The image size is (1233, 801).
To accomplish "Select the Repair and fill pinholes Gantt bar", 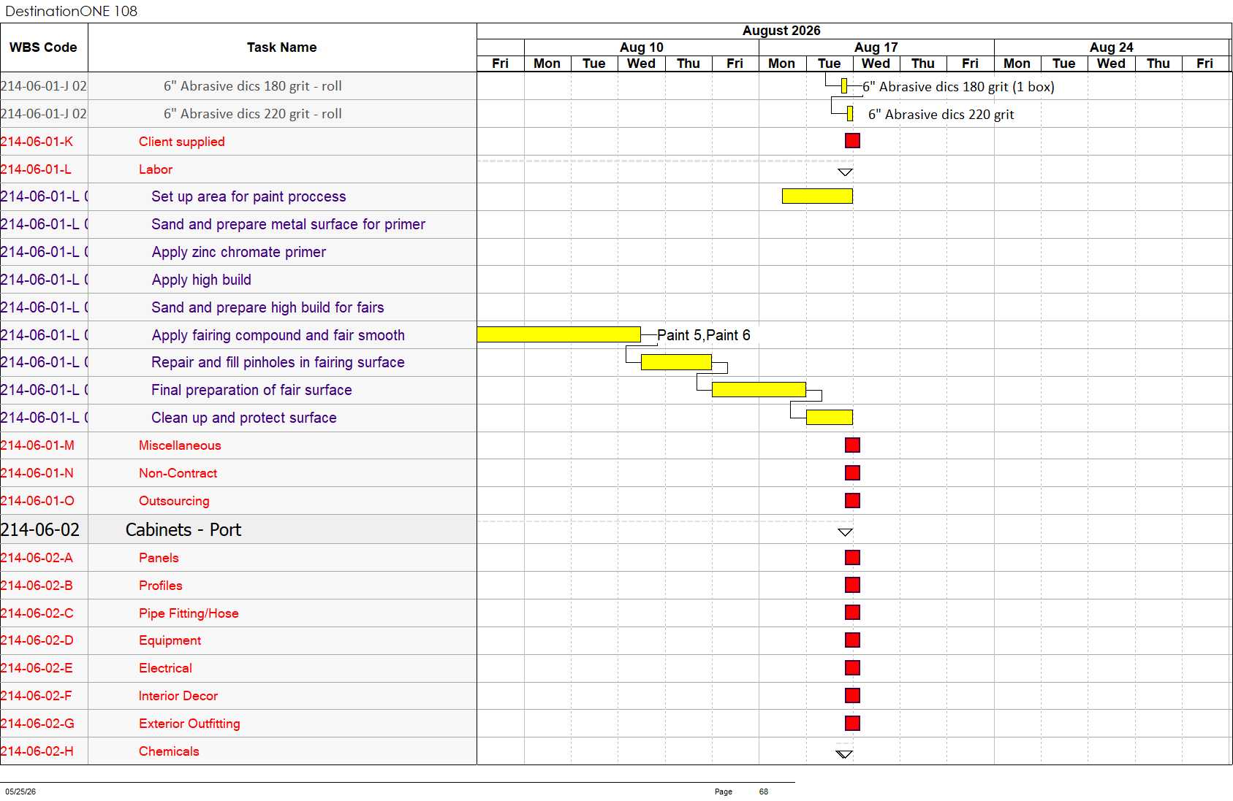I will click(x=676, y=362).
